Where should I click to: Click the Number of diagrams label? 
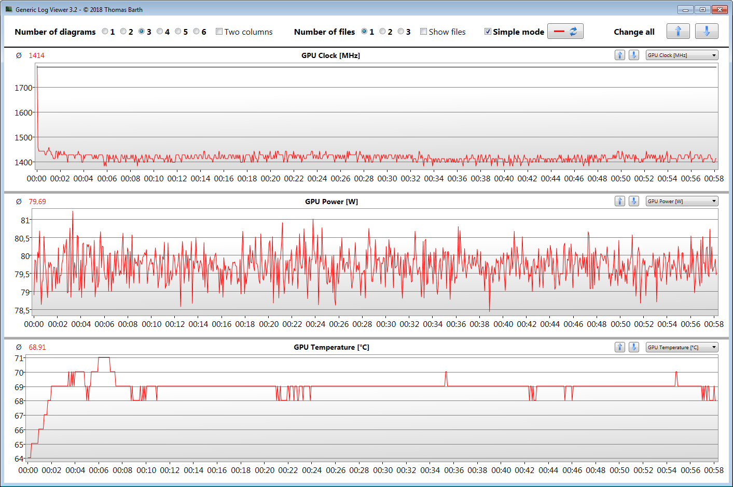[55, 32]
